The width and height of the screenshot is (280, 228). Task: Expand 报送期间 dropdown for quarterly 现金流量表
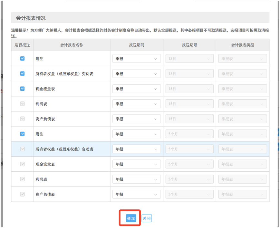coord(136,89)
